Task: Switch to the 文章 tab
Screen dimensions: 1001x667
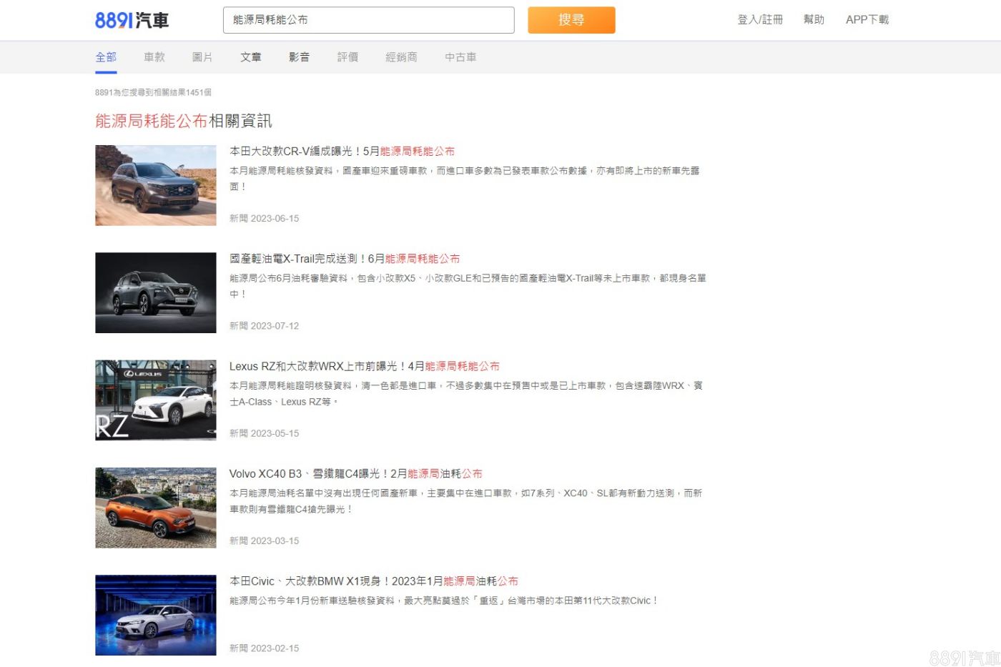Action: pos(251,57)
